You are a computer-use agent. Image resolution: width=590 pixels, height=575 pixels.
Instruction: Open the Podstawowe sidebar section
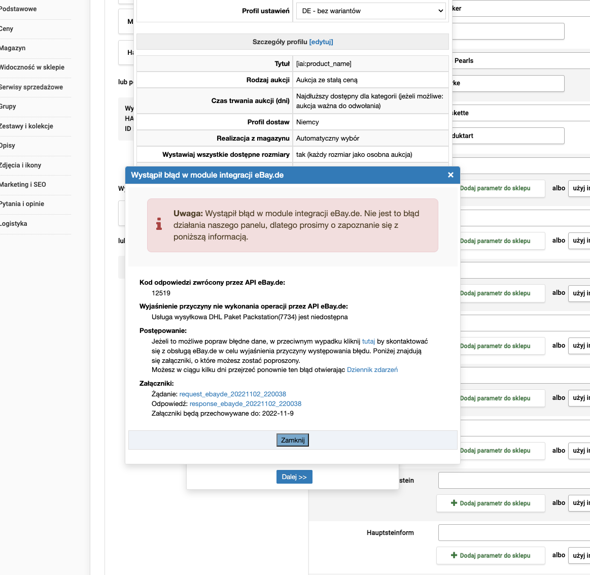click(x=18, y=9)
